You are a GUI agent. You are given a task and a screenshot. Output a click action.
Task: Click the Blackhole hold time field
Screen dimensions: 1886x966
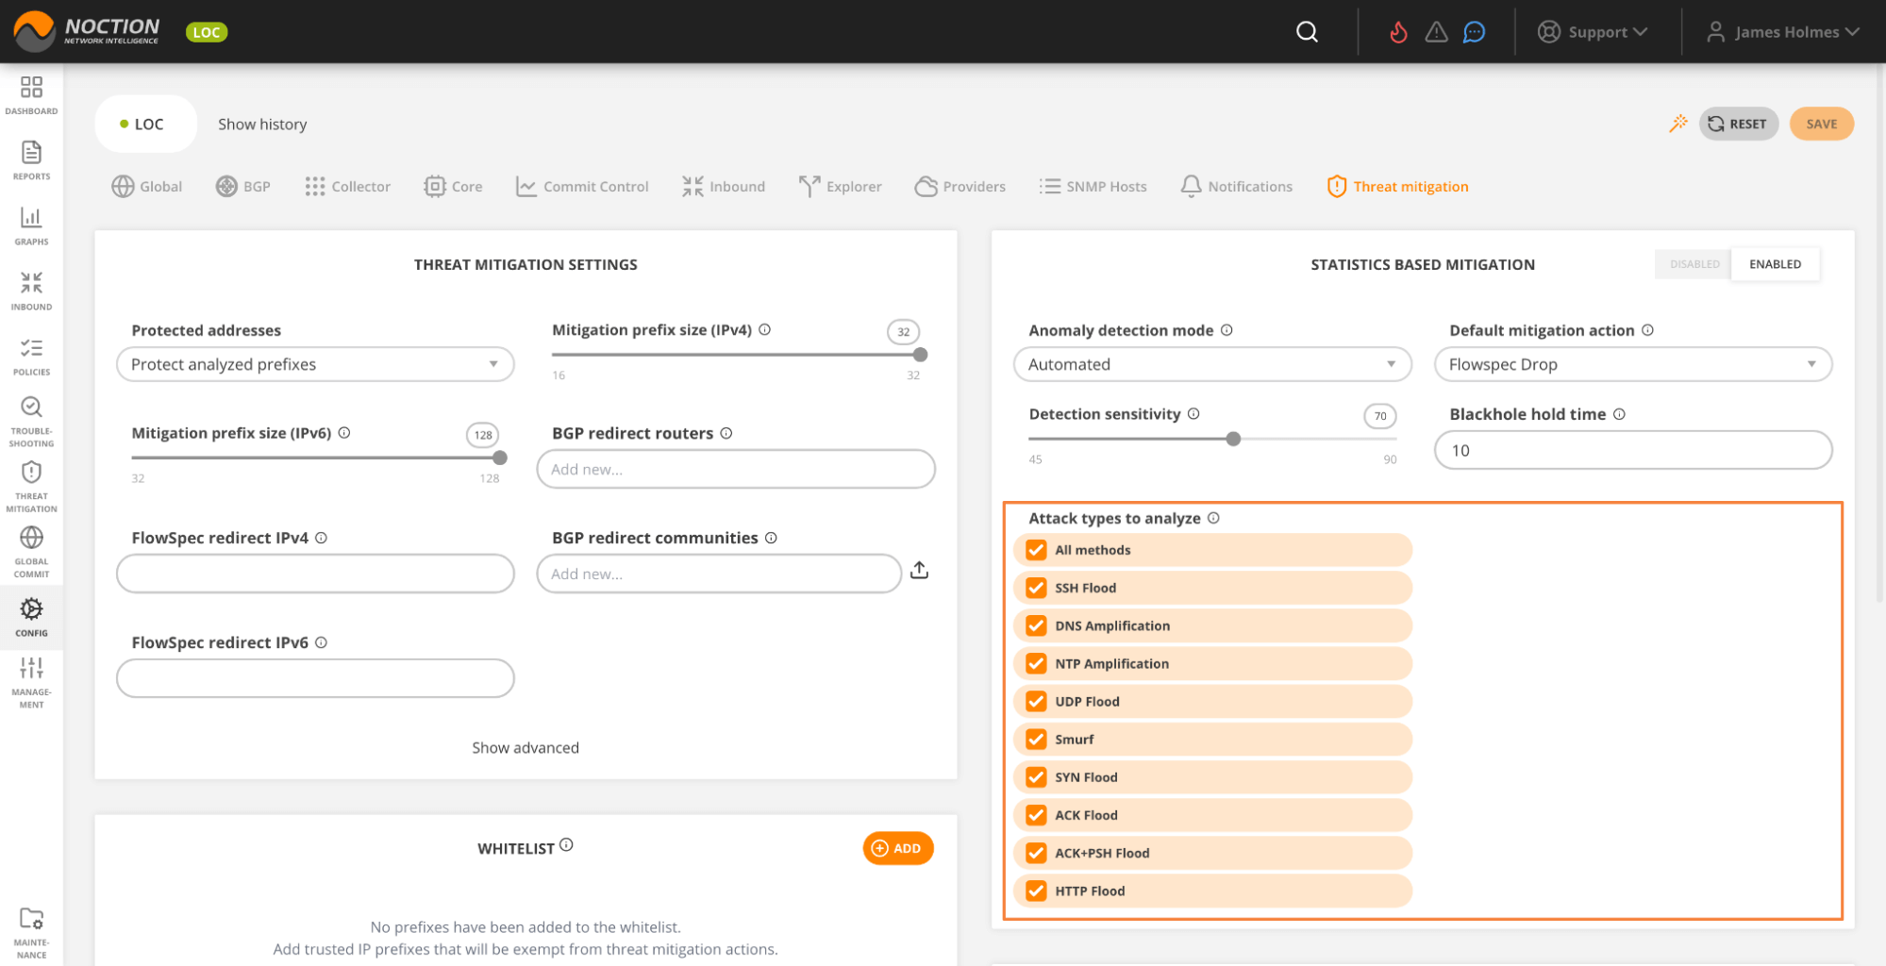[x=1632, y=450]
